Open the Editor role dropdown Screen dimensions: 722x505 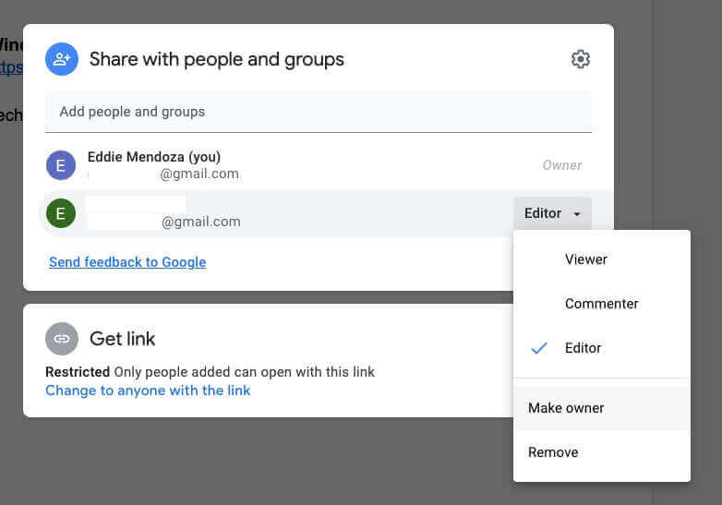[552, 213]
